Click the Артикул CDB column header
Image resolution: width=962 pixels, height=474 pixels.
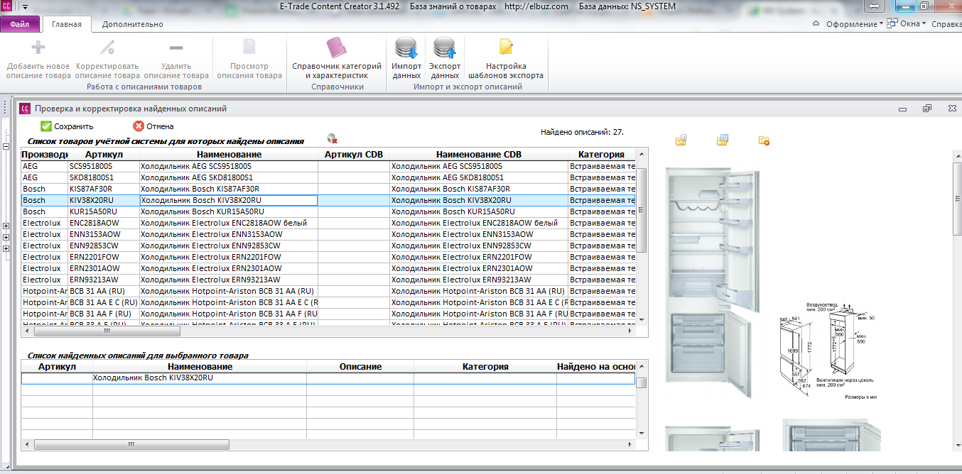[x=353, y=154]
